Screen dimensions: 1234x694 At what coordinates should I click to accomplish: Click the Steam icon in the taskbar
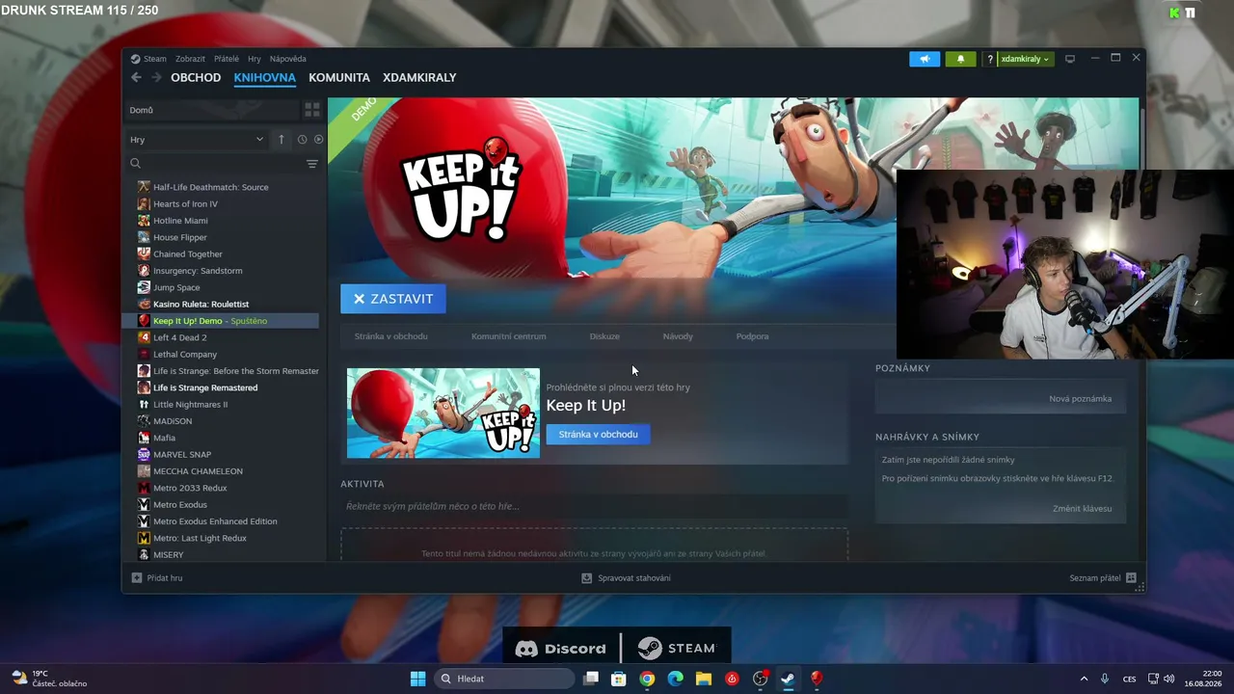coord(788,679)
